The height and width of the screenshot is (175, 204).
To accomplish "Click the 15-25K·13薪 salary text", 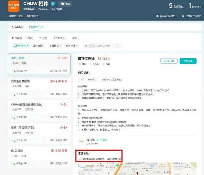I will pos(59,151).
